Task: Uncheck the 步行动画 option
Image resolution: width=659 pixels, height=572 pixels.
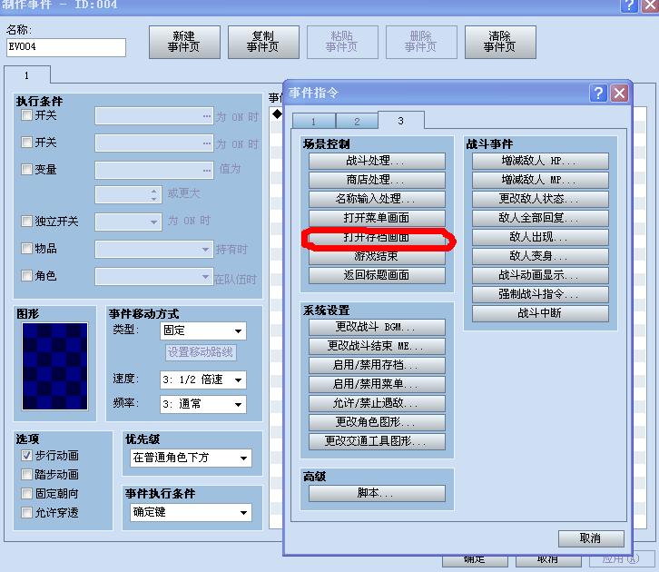Action: [x=26, y=455]
